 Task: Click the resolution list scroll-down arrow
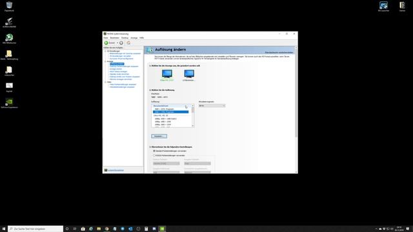193,126
